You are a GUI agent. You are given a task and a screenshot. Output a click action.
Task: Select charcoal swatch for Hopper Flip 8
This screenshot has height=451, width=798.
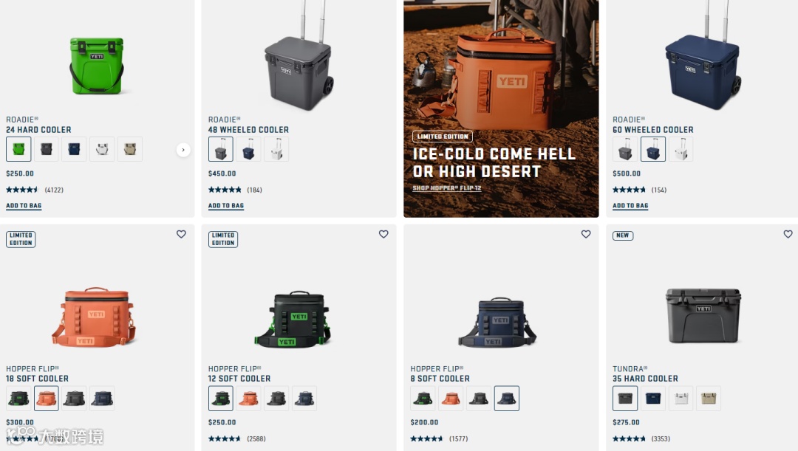(x=479, y=398)
